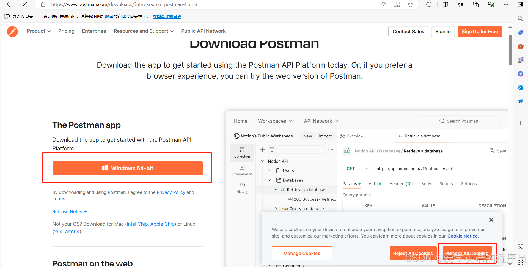
Task: Open the sidebar search magnifier icon
Action: [520, 18]
